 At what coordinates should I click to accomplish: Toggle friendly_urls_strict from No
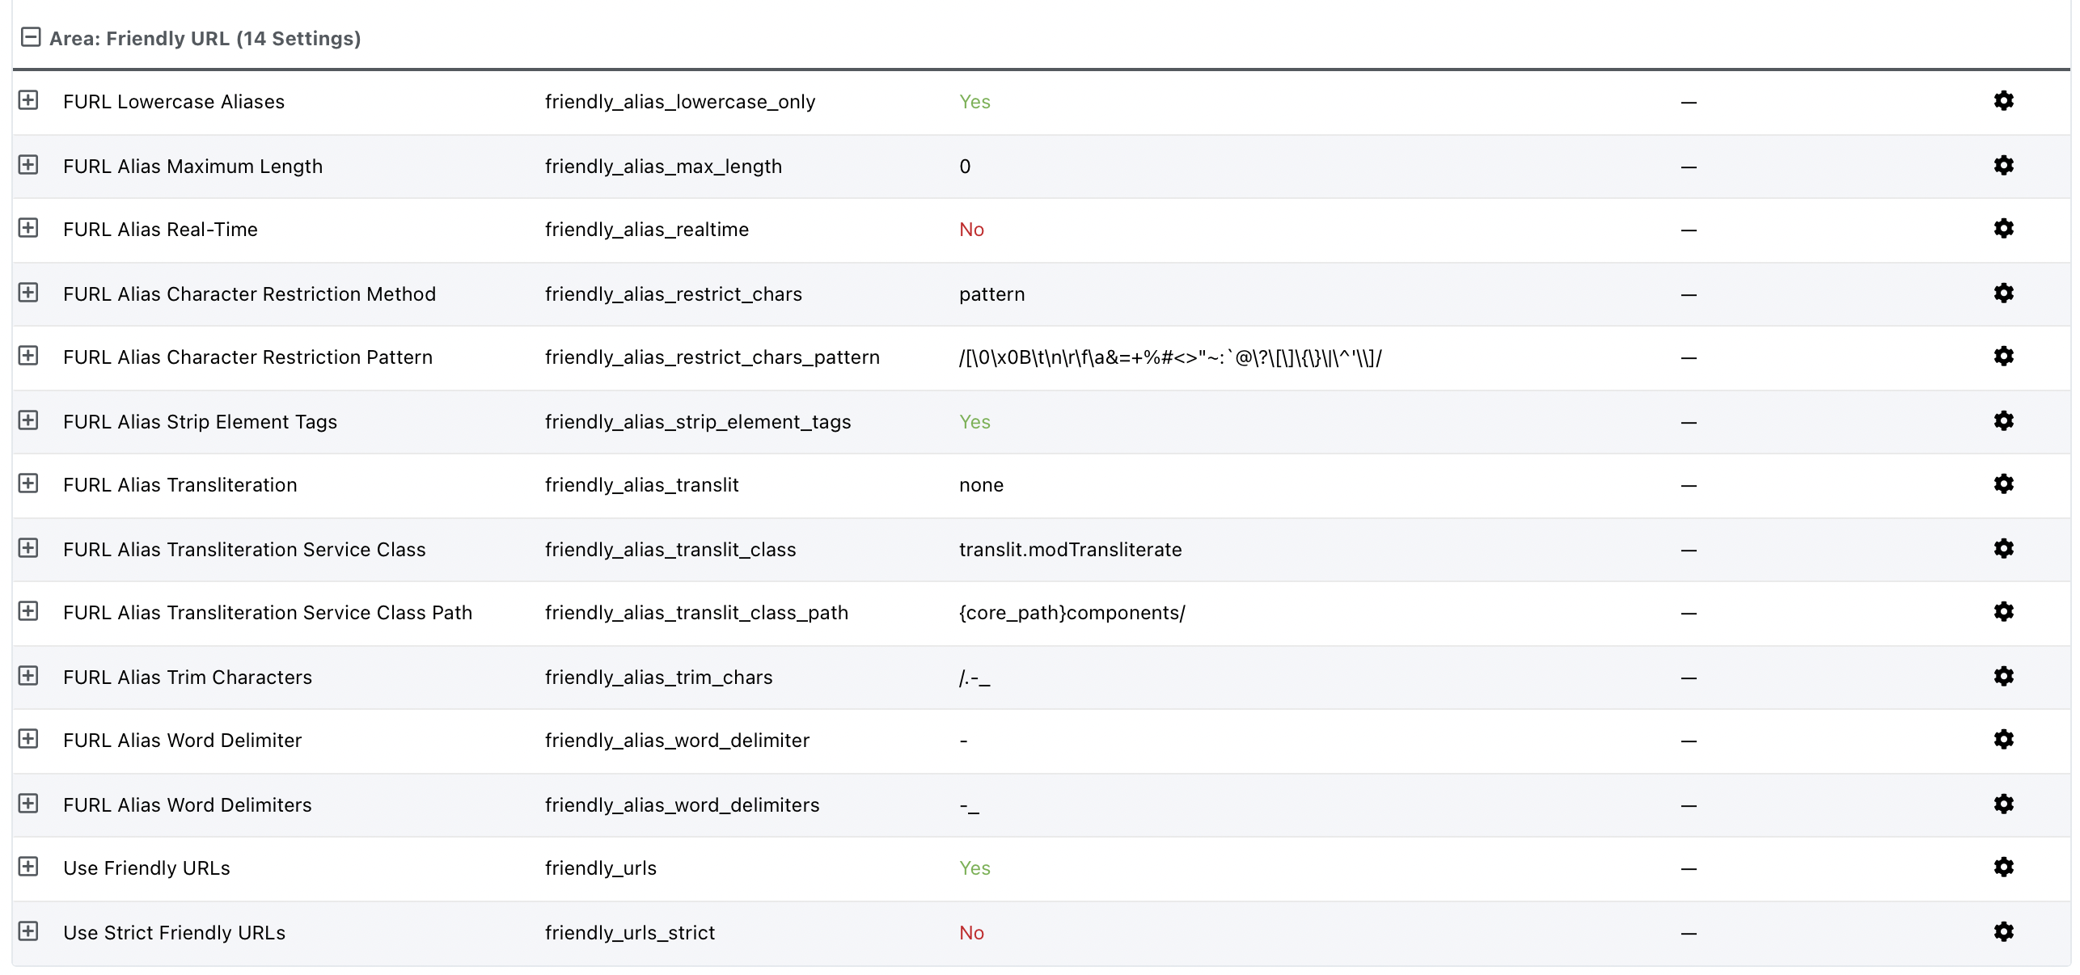[x=971, y=931]
